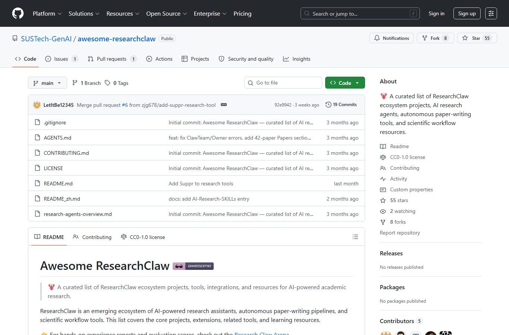Click the pulse icon beside Activity
Viewport: 509px width, 335px height.
coord(383,179)
